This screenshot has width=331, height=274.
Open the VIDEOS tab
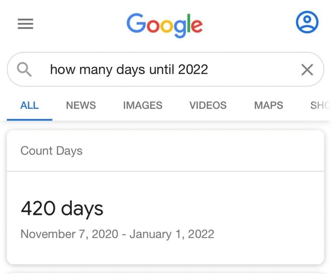[x=208, y=105]
